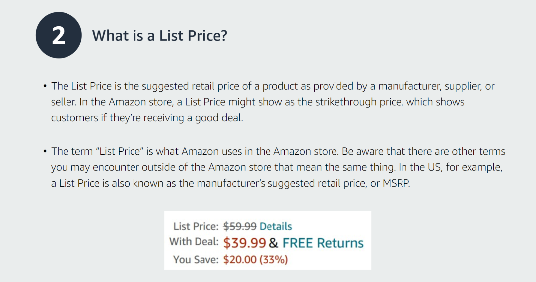The image size is (536, 282).
Task: Click the first bullet point marker
Action: (44, 87)
